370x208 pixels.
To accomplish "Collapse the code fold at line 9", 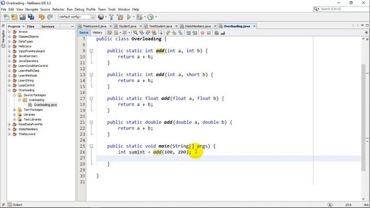I will pyautogui.click(x=91, y=51).
